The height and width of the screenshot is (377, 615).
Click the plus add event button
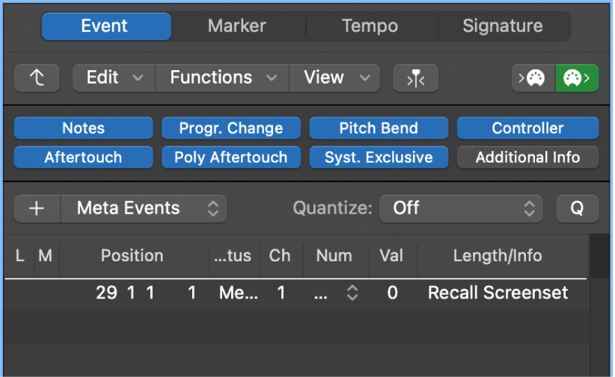[37, 208]
